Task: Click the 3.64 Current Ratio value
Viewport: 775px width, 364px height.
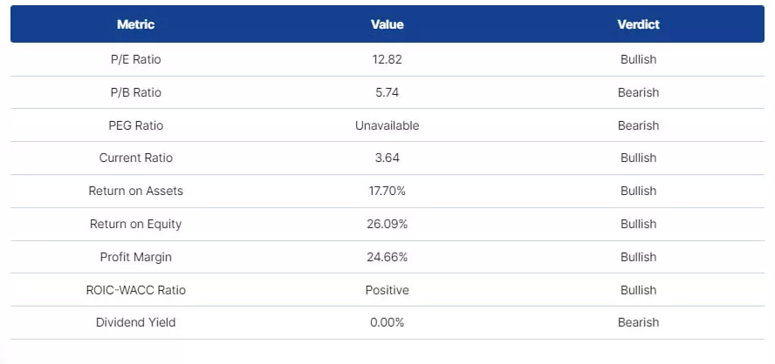Action: coord(387,158)
